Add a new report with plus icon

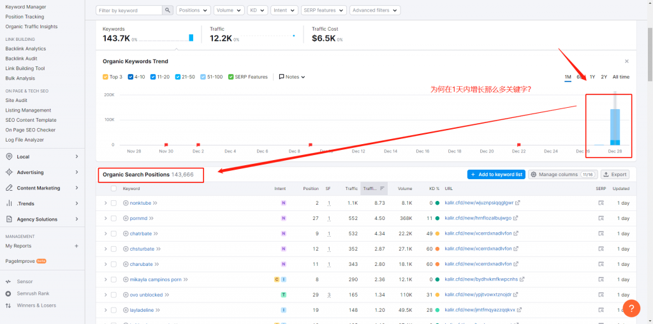[77, 246]
